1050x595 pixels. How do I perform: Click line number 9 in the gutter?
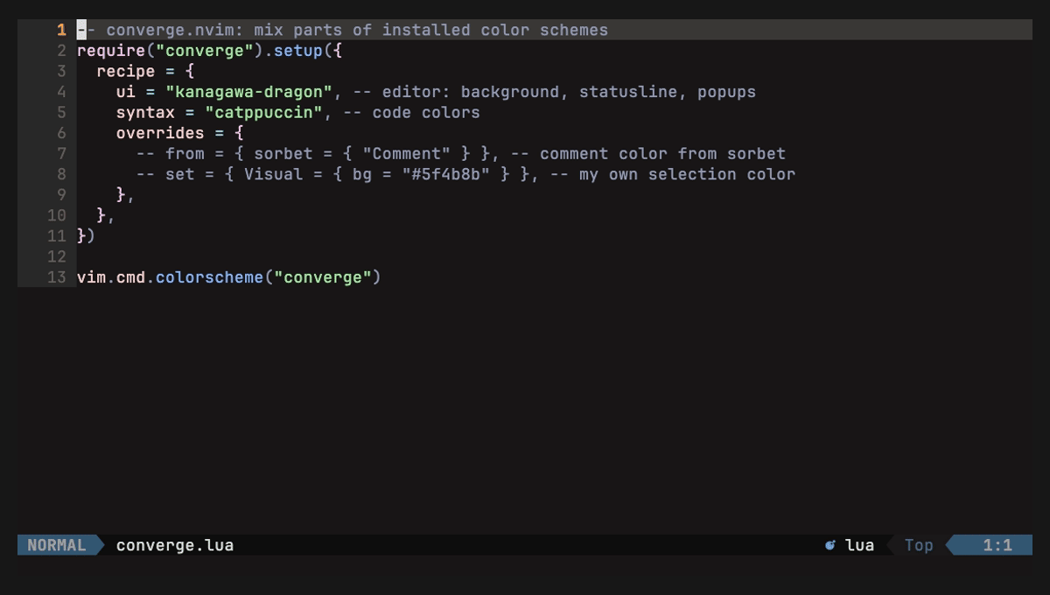point(61,194)
